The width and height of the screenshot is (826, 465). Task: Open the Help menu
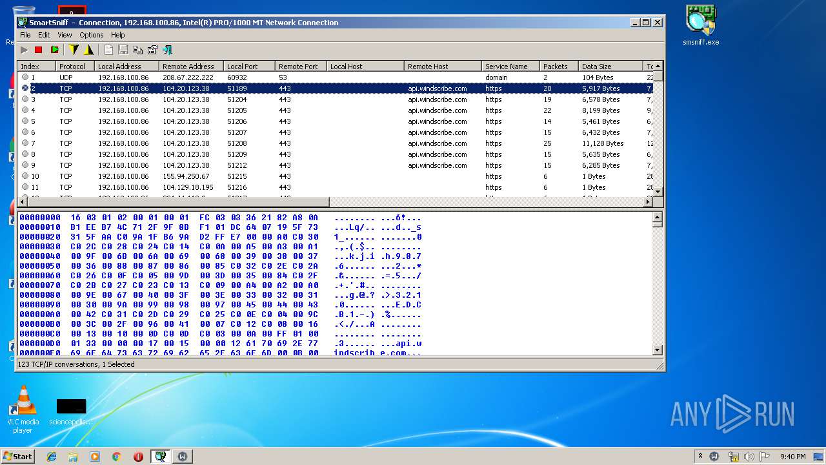pyautogui.click(x=118, y=35)
